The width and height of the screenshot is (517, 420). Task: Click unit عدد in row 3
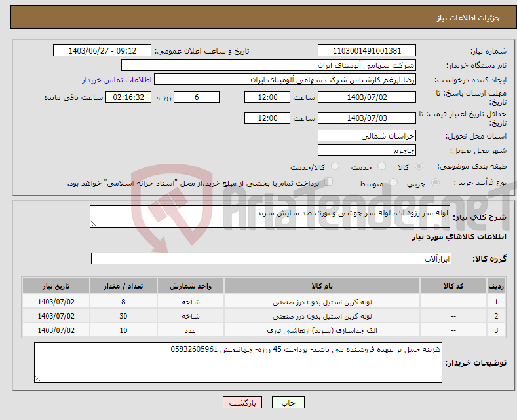pyautogui.click(x=191, y=330)
